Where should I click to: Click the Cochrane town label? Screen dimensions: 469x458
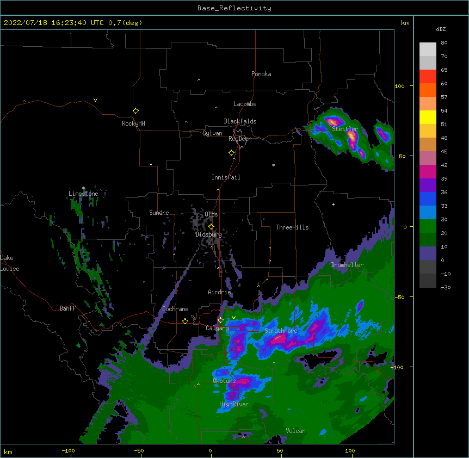(x=175, y=309)
